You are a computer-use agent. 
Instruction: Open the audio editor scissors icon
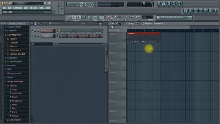[x=200, y=11]
